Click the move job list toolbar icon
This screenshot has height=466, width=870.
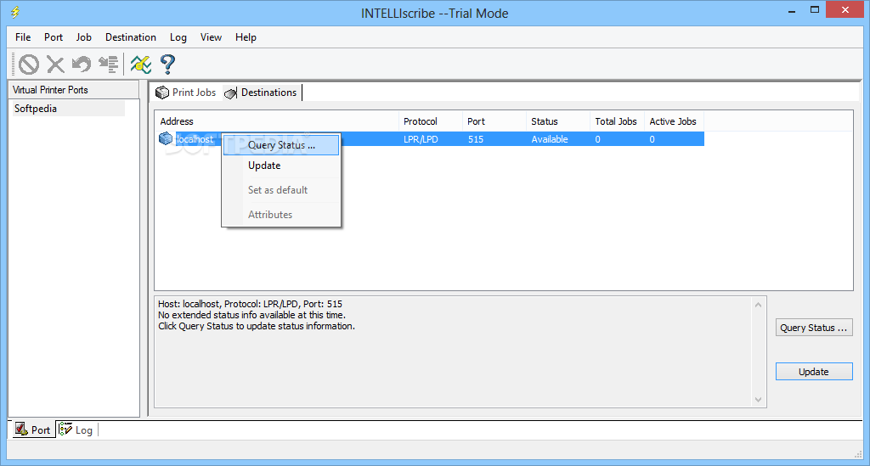coord(108,65)
